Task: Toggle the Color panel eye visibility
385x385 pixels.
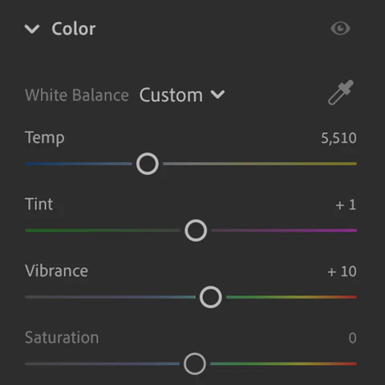Action: pyautogui.click(x=340, y=28)
